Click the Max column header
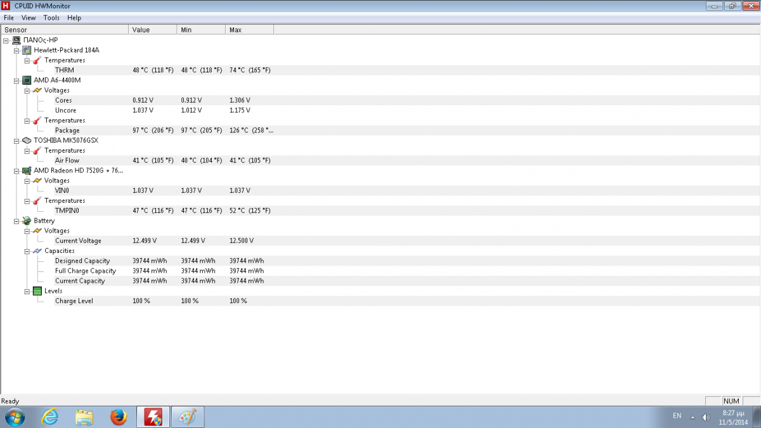The image size is (761, 428). 249,30
